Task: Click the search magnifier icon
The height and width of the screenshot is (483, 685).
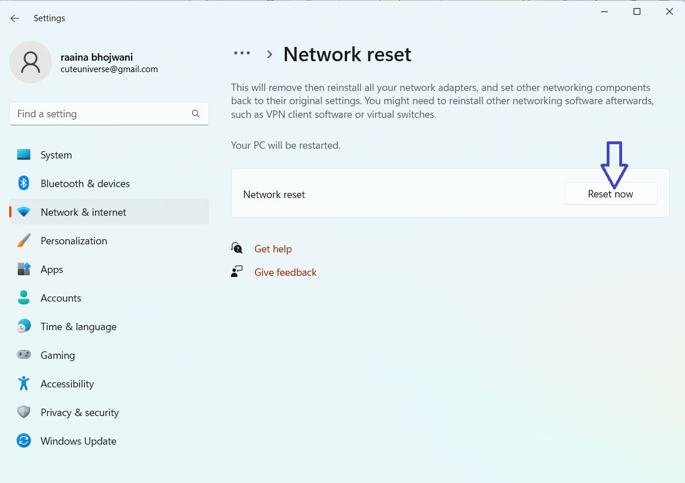Action: 196,114
